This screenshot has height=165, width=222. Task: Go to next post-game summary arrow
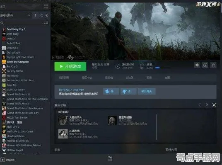(207, 105)
